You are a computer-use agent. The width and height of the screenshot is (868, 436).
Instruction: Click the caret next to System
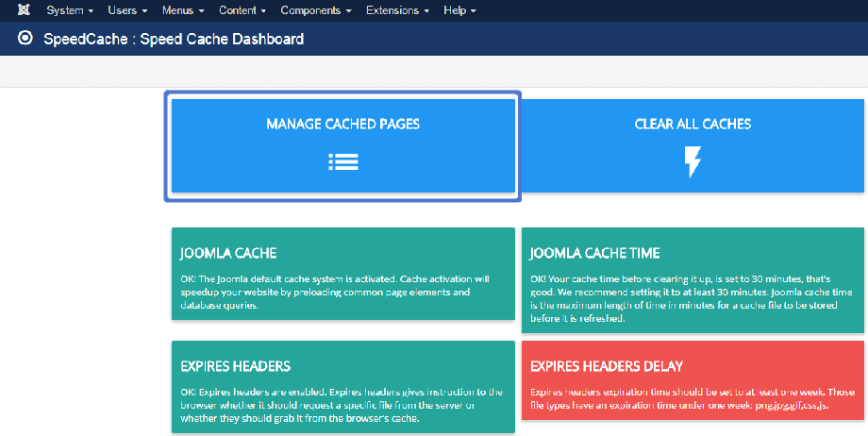point(91,11)
